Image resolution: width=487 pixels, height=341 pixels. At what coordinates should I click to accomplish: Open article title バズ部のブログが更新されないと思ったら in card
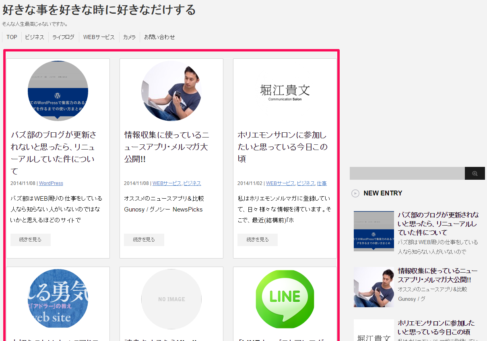(54, 153)
